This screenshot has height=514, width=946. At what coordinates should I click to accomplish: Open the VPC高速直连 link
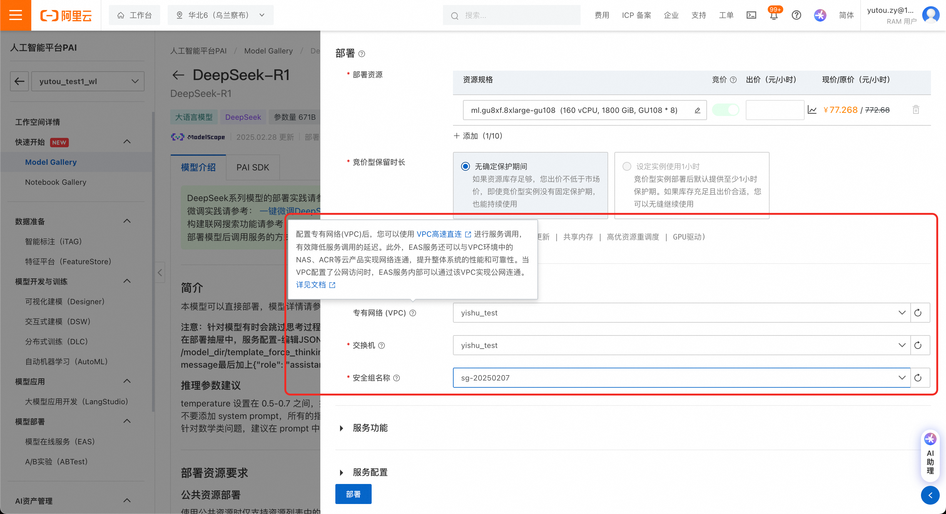tap(439, 234)
